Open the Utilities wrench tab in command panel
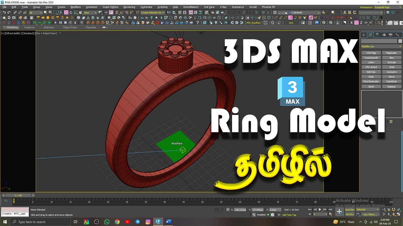Image resolution: width=403 pixels, height=226 pixels. 397,35
